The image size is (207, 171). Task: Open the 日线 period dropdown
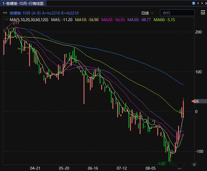pos(147,13)
